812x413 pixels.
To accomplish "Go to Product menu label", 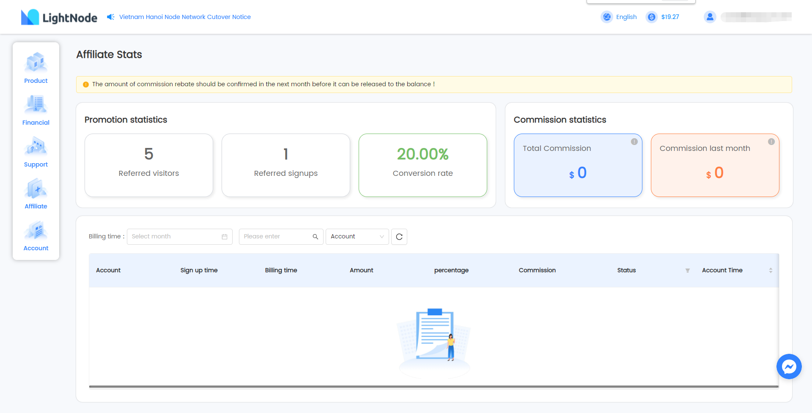I will (x=36, y=81).
